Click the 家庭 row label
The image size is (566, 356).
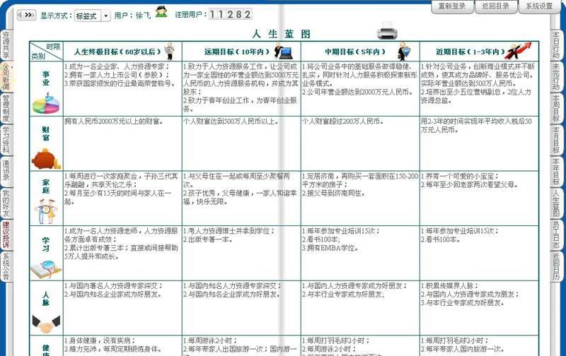[x=46, y=186]
